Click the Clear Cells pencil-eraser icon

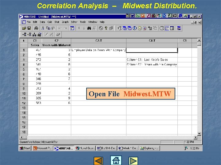pos(58,34)
